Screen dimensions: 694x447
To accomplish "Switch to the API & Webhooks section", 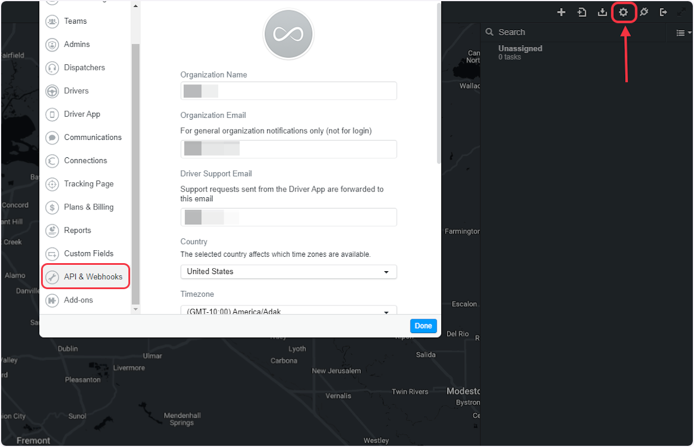I will (85, 276).
